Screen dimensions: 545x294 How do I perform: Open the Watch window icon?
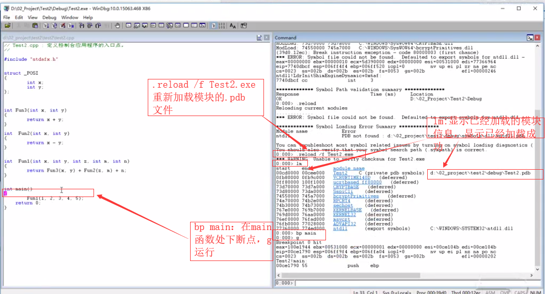[136, 26]
